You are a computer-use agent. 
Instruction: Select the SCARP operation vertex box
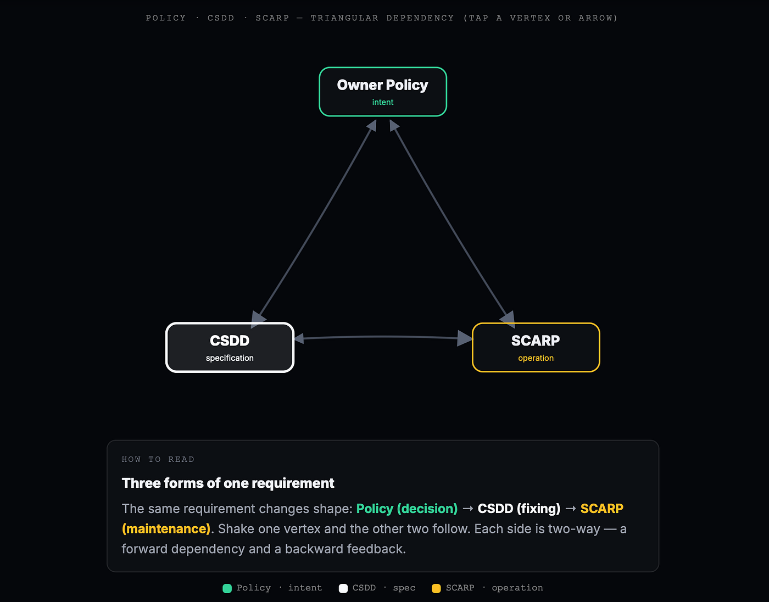tap(536, 348)
